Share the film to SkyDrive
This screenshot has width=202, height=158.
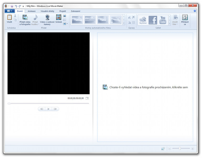coord(143,20)
